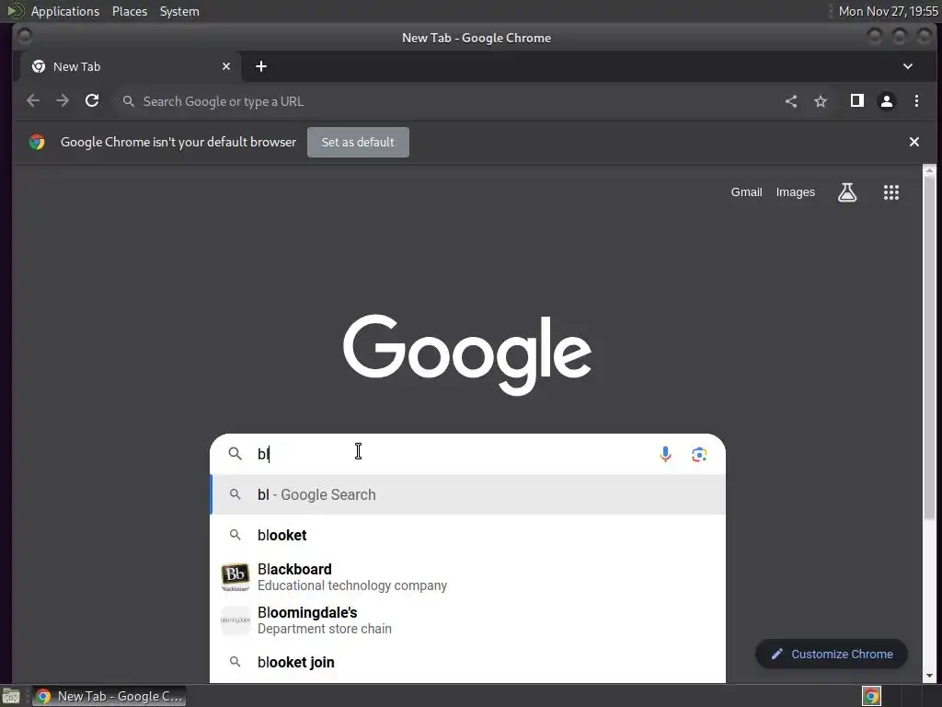Open the Places menu
Image resolution: width=942 pixels, height=707 pixels.
pyautogui.click(x=129, y=11)
